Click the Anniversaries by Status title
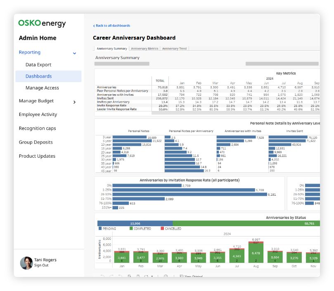Image resolution: width=334 pixels, height=291 pixels. (286, 218)
